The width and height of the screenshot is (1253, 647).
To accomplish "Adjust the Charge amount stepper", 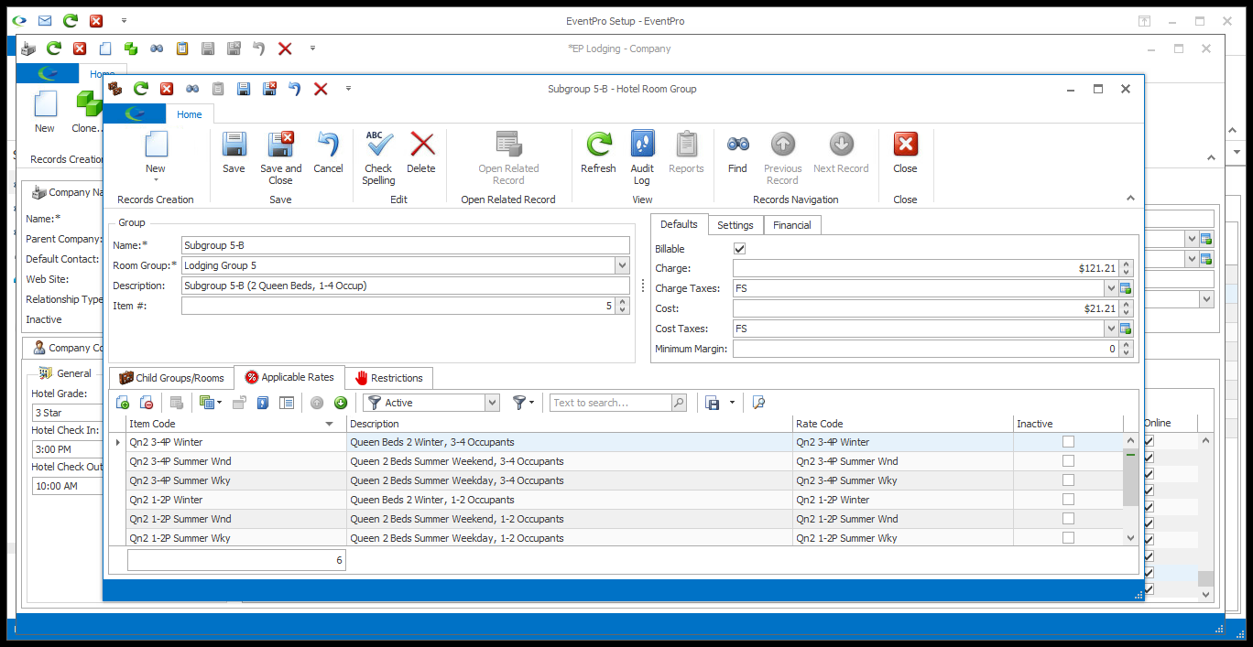I will 1127,268.
